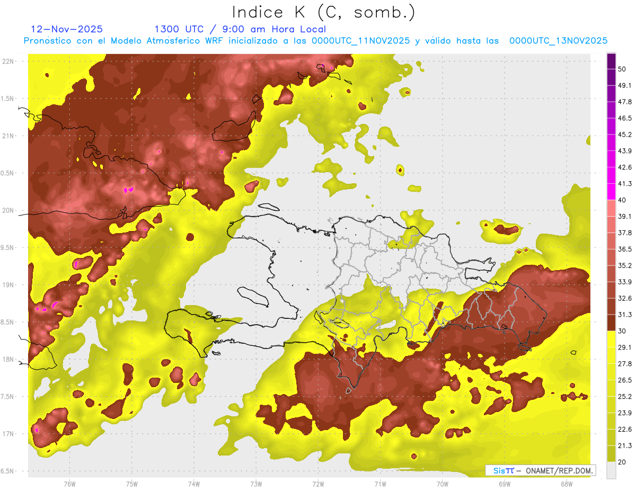Image resolution: width=636 pixels, height=491 pixels.
Task: Click the colorbar label "37.8"
Action: pyautogui.click(x=624, y=233)
